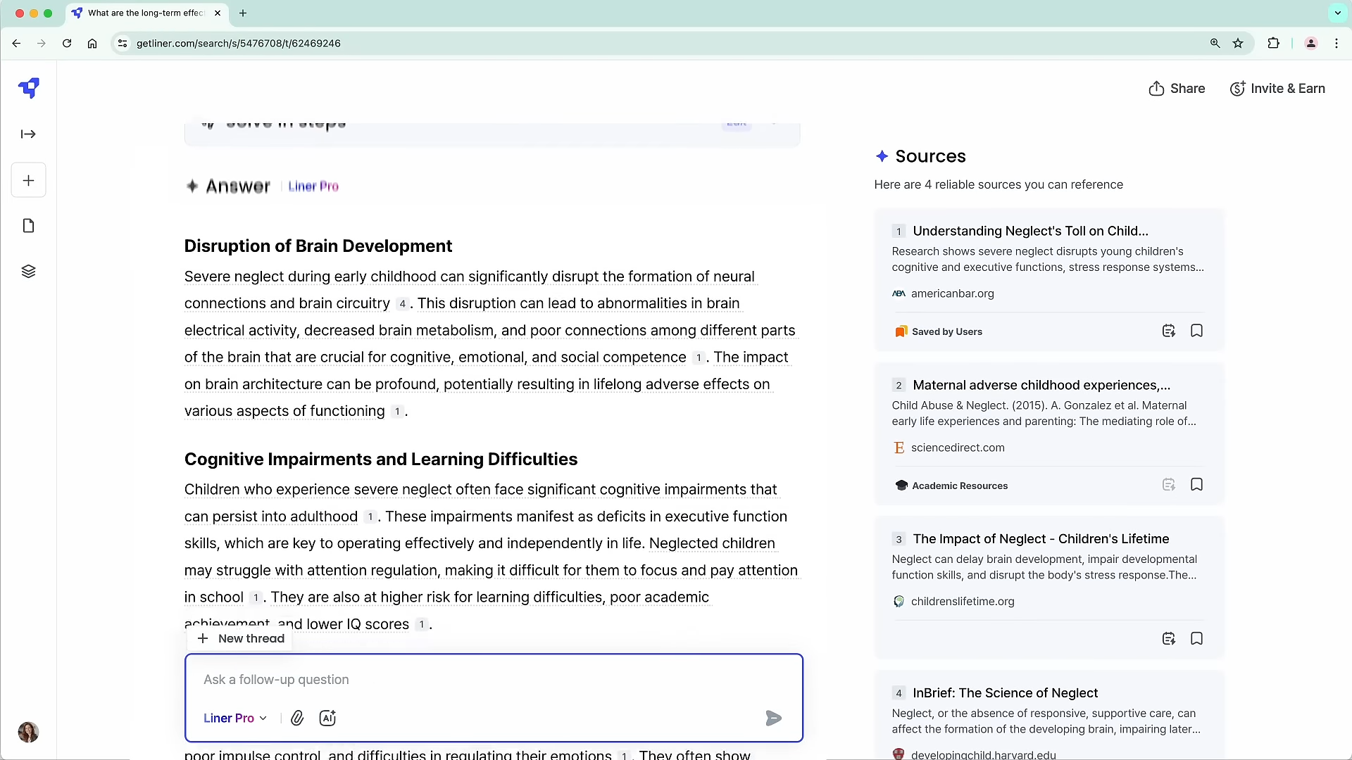Expand the sidebar with arrow icon
1352x760 pixels.
pos(28,134)
